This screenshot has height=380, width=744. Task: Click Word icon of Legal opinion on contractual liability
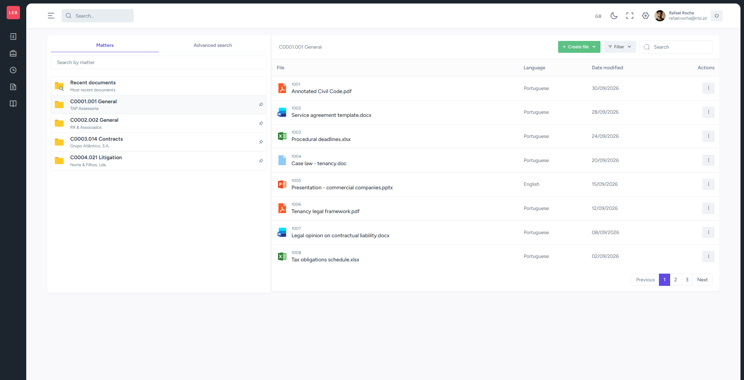pos(282,232)
